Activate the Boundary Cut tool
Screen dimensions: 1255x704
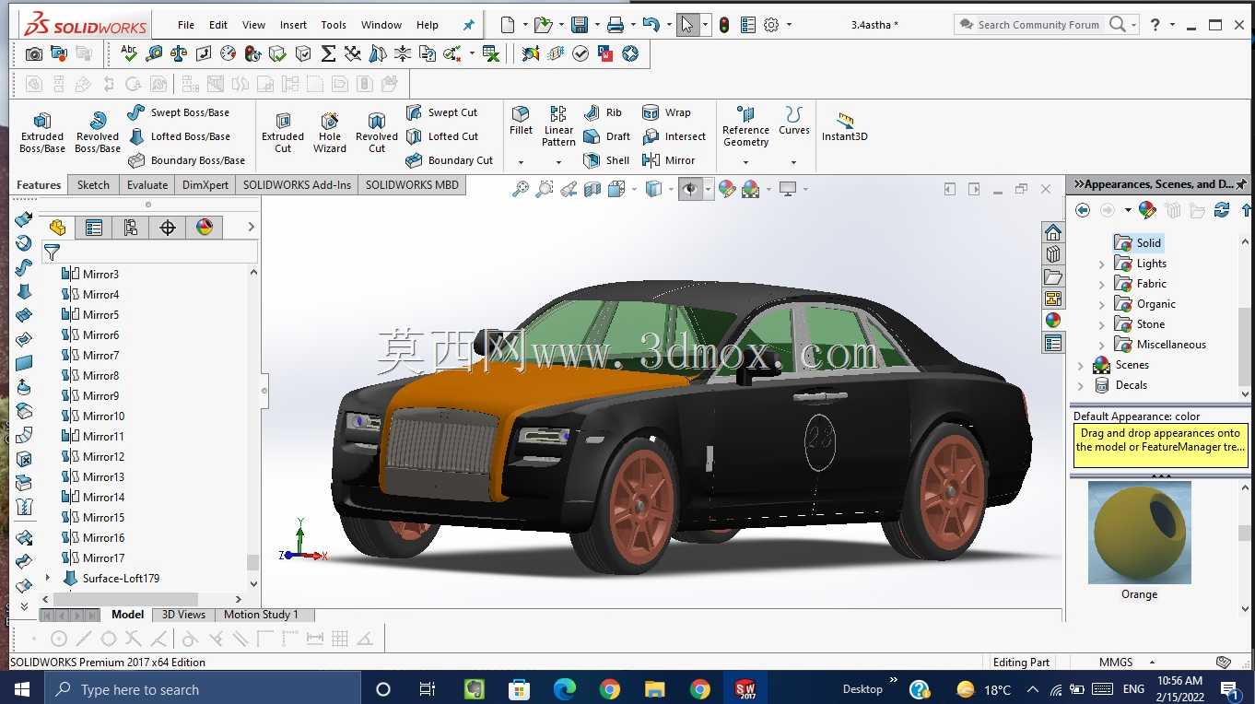pyautogui.click(x=449, y=160)
